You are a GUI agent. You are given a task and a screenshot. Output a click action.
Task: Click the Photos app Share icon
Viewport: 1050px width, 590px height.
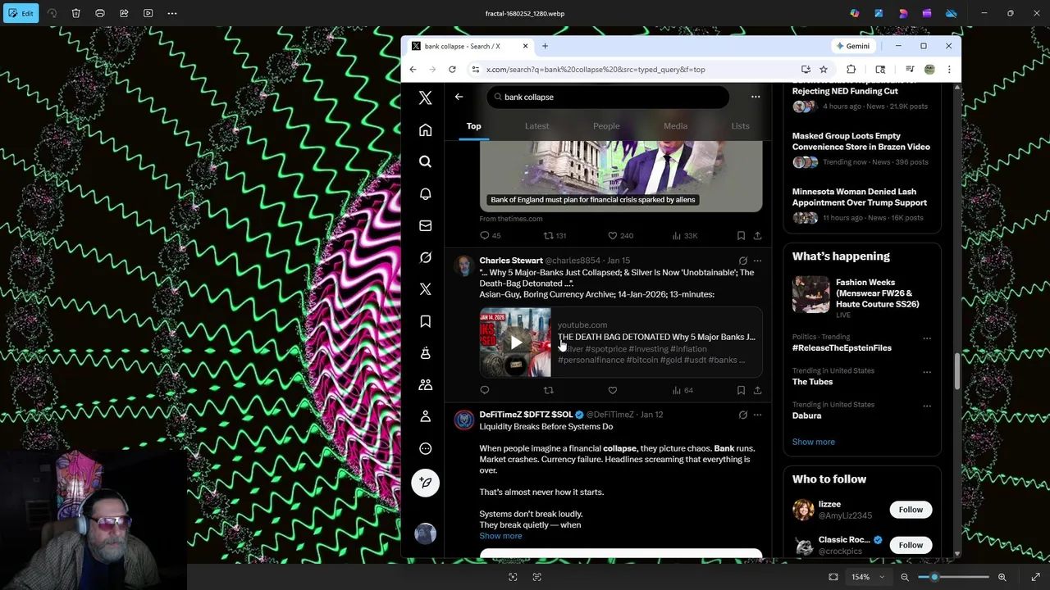(x=124, y=13)
